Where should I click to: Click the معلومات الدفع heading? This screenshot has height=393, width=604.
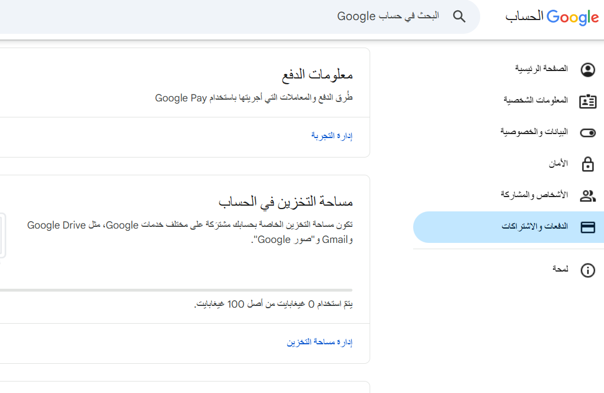[x=317, y=74]
